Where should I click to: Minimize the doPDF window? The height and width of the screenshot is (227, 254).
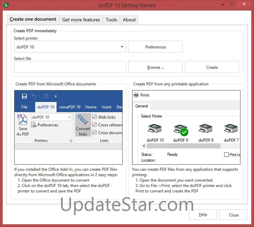click(x=223, y=4)
